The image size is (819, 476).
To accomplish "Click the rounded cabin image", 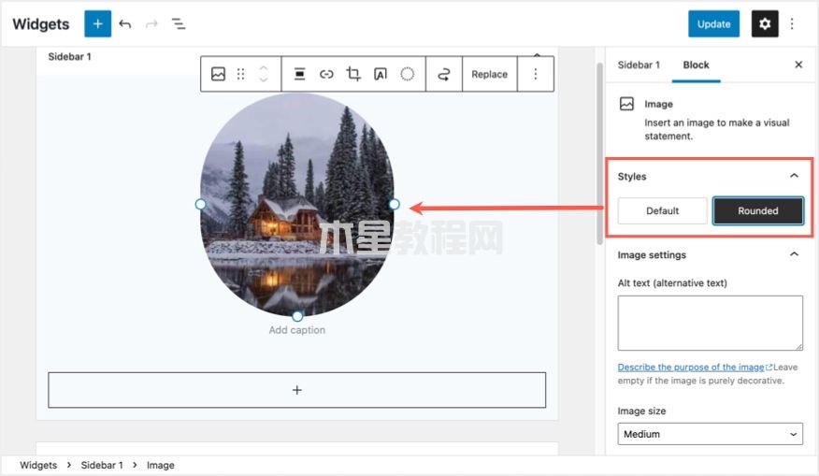I will 296,204.
